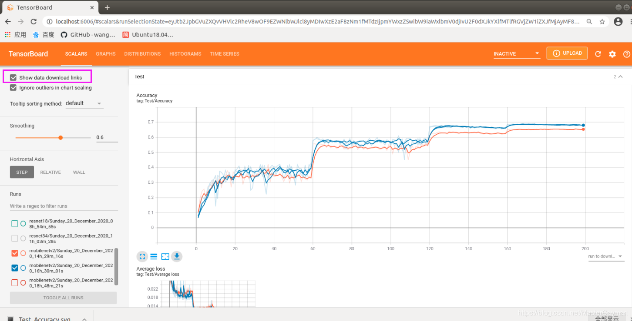Viewport: 632px width, 321px height.
Task: Uncheck Show data download links
Action: coord(13,77)
